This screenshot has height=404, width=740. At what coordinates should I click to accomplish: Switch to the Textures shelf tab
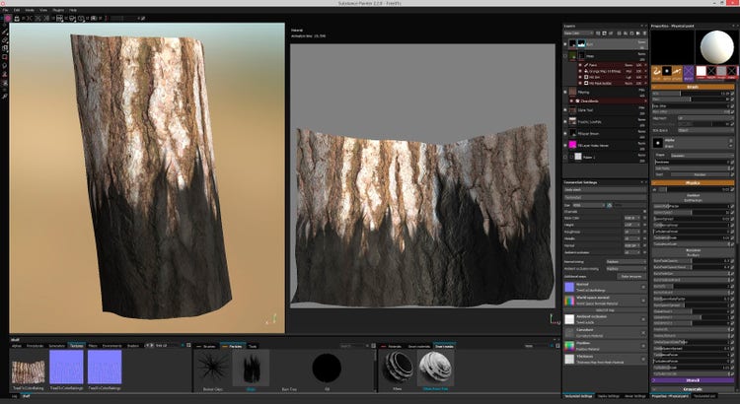click(75, 347)
